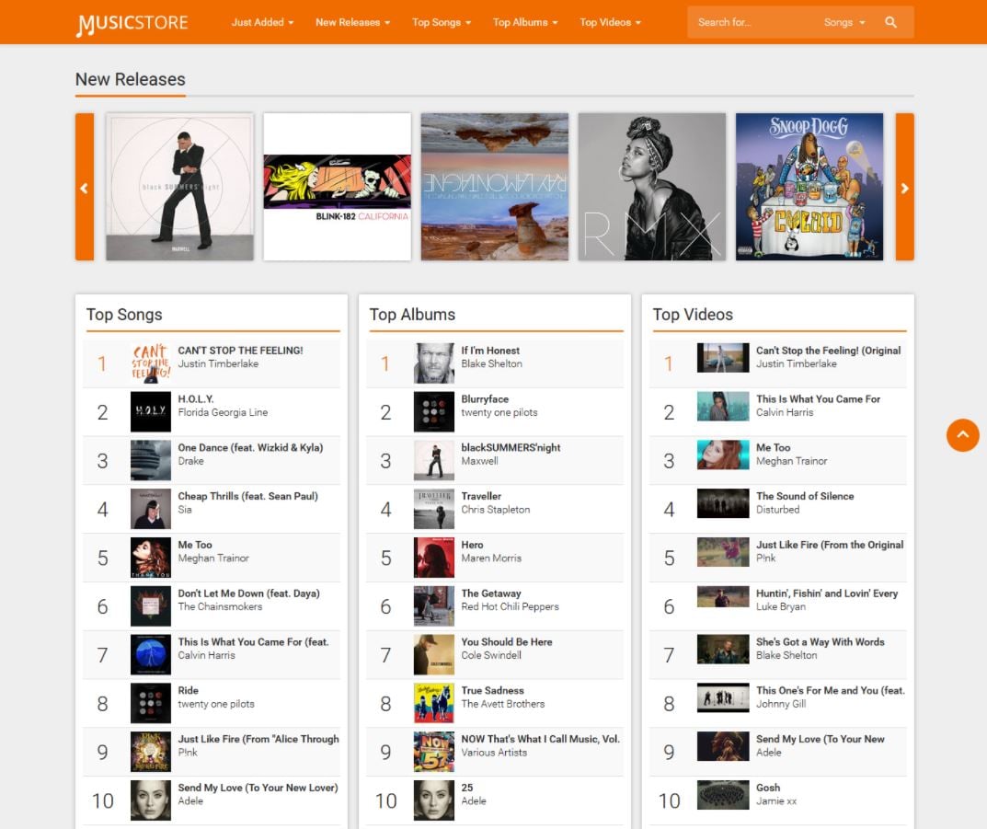This screenshot has height=829, width=987.
Task: Open album True Sadness
Action: 492,690
